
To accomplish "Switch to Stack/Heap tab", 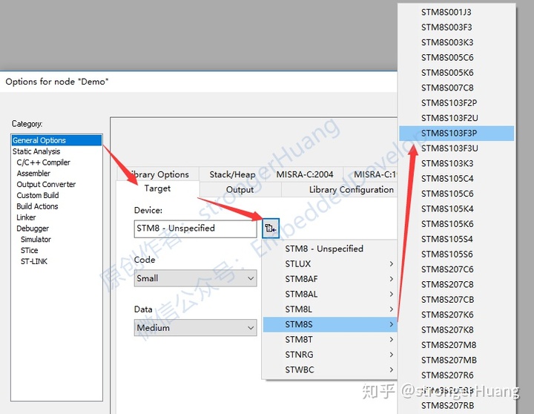I will click(x=233, y=174).
